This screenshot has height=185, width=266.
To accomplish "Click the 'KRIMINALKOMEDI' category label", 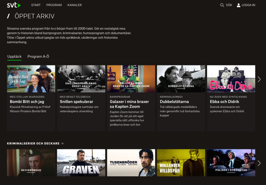I will 171,97.
